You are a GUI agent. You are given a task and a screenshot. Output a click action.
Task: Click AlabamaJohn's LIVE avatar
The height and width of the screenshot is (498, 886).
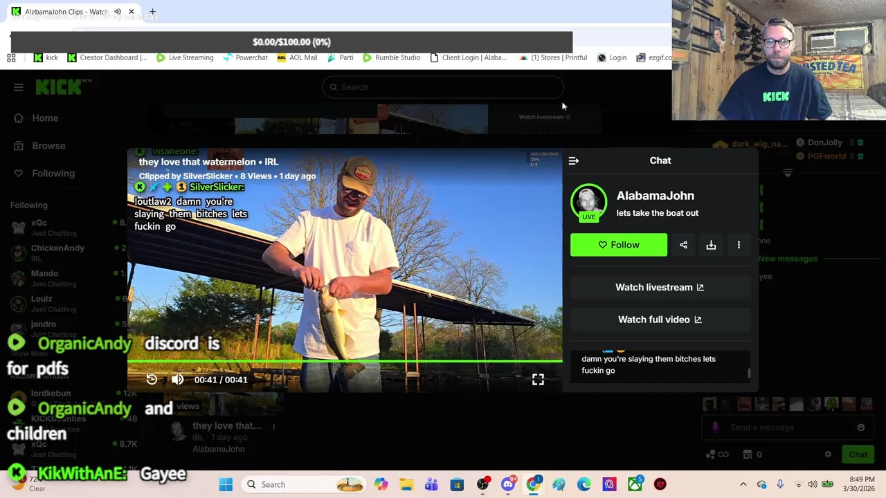point(588,202)
